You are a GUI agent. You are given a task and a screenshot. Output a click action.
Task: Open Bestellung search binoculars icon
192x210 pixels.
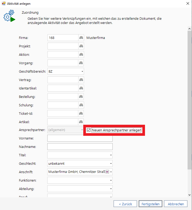[81, 97]
